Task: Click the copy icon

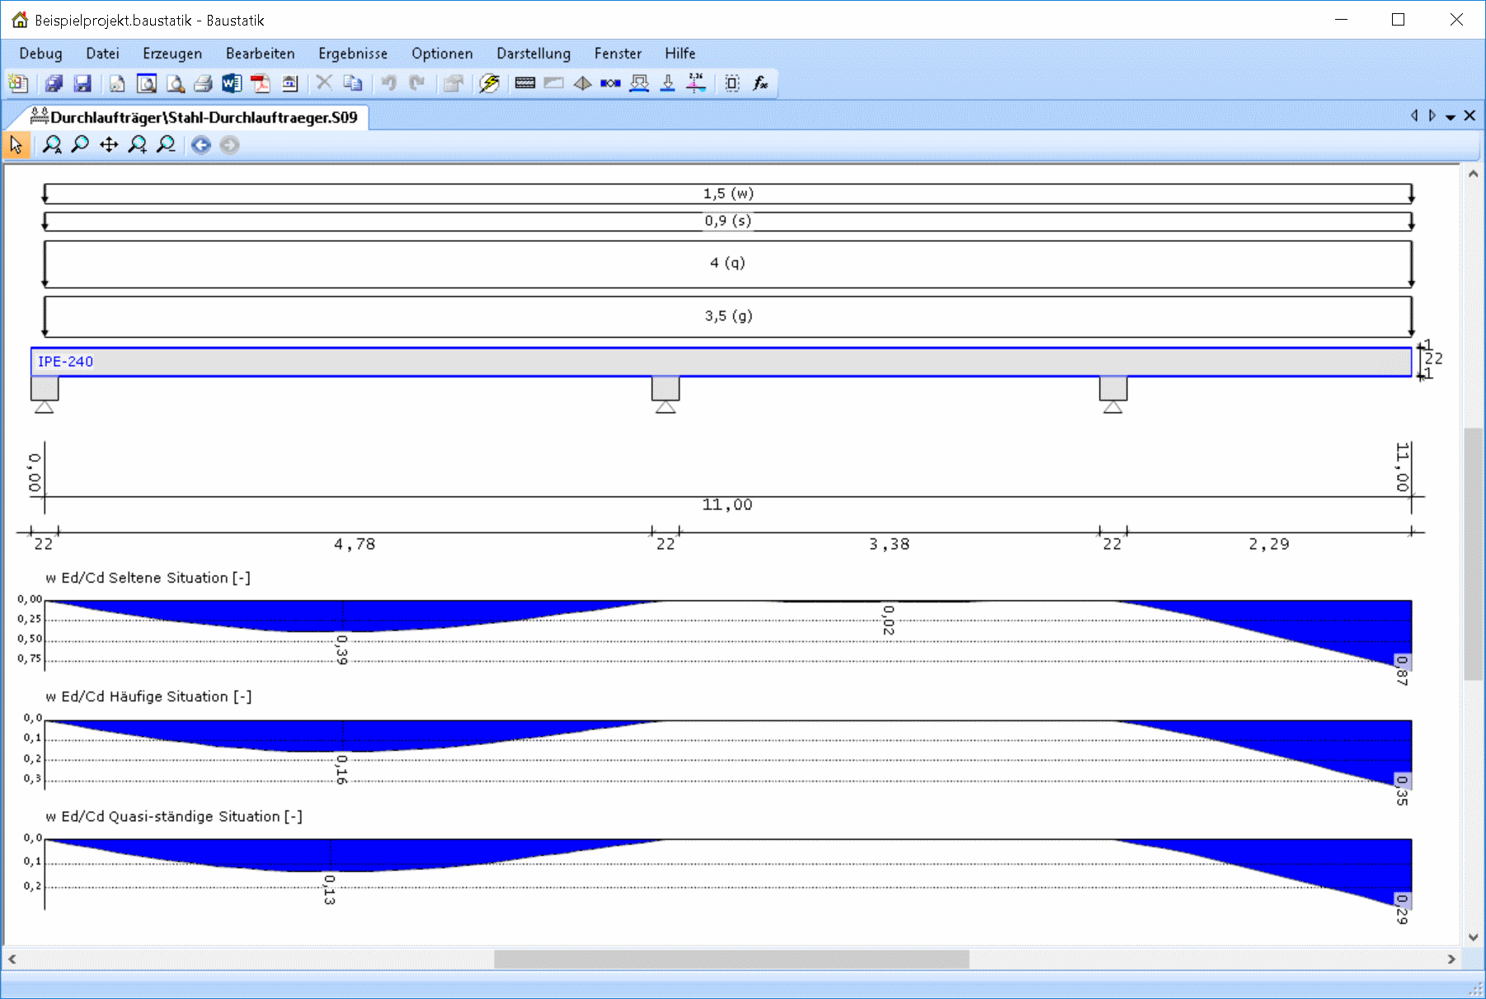Action: click(x=353, y=82)
